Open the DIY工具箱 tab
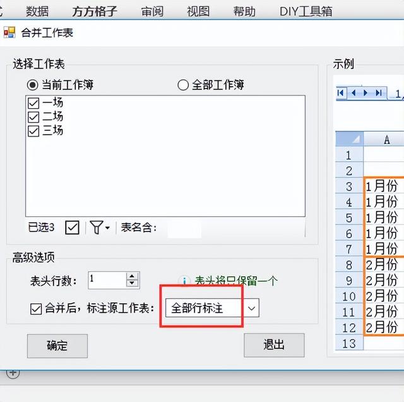 pos(306,11)
